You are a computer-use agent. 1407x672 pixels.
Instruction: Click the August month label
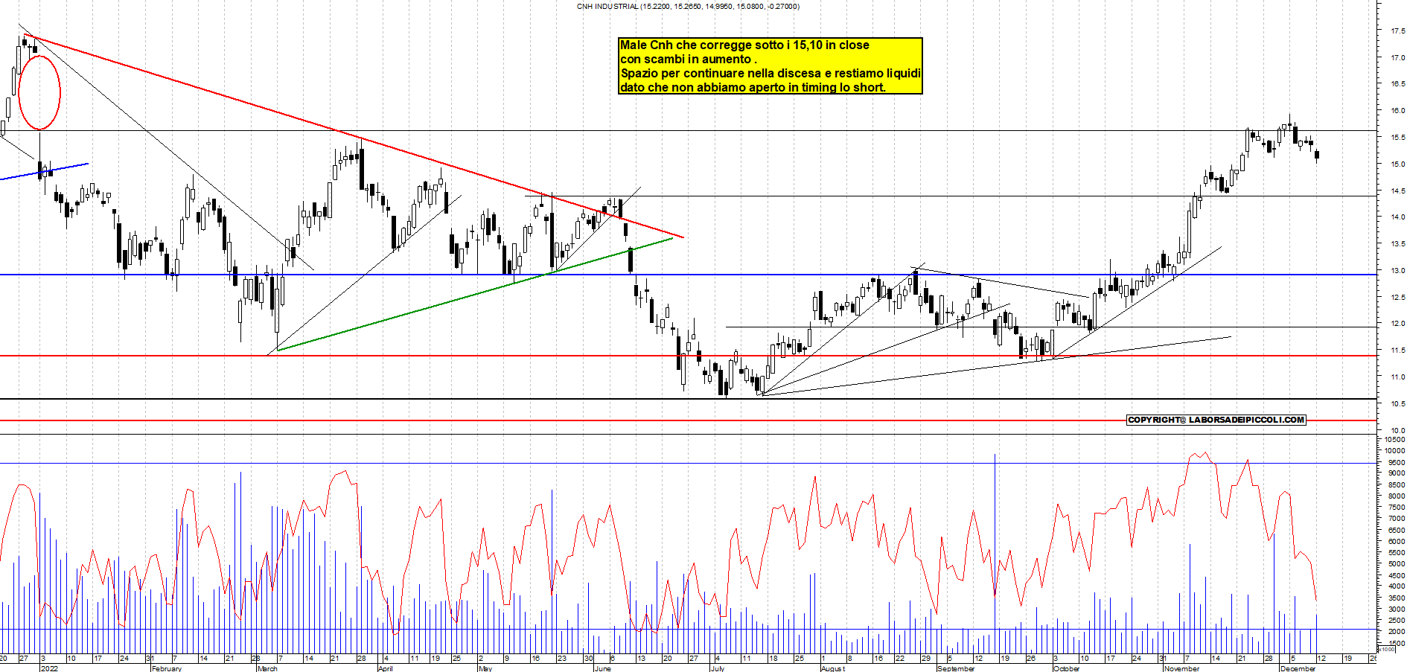(833, 668)
